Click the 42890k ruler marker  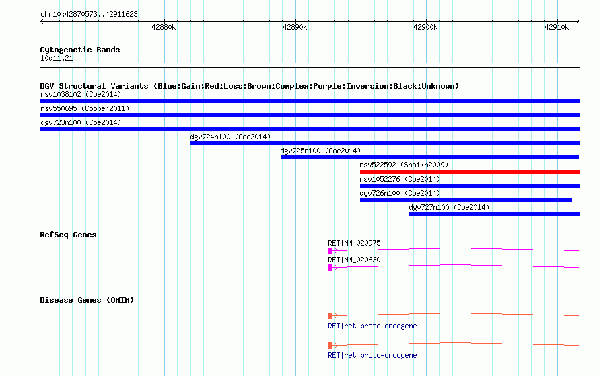click(x=295, y=27)
